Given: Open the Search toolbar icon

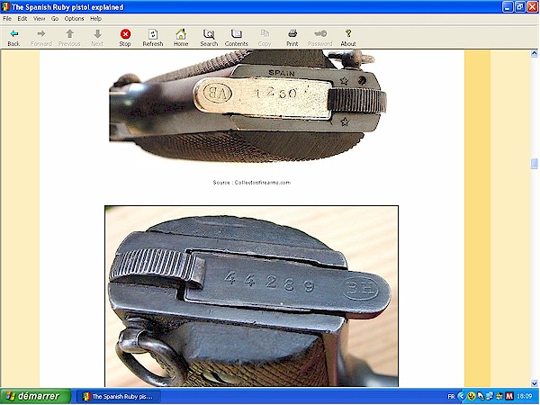Looking at the screenshot, I should click(209, 36).
